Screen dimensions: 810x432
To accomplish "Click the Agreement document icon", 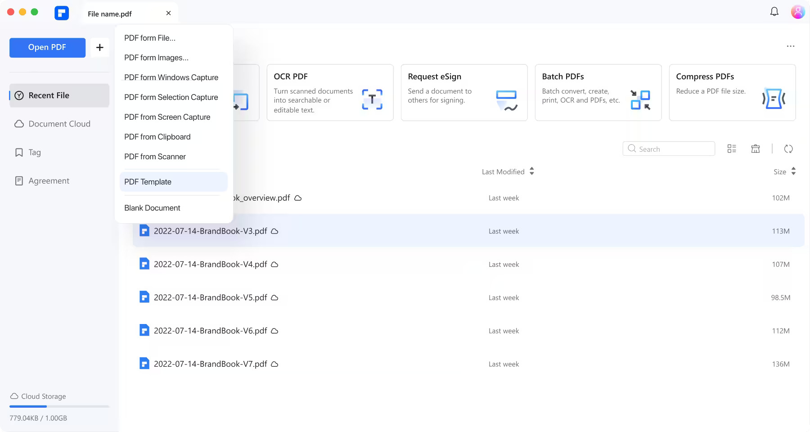I will point(19,181).
